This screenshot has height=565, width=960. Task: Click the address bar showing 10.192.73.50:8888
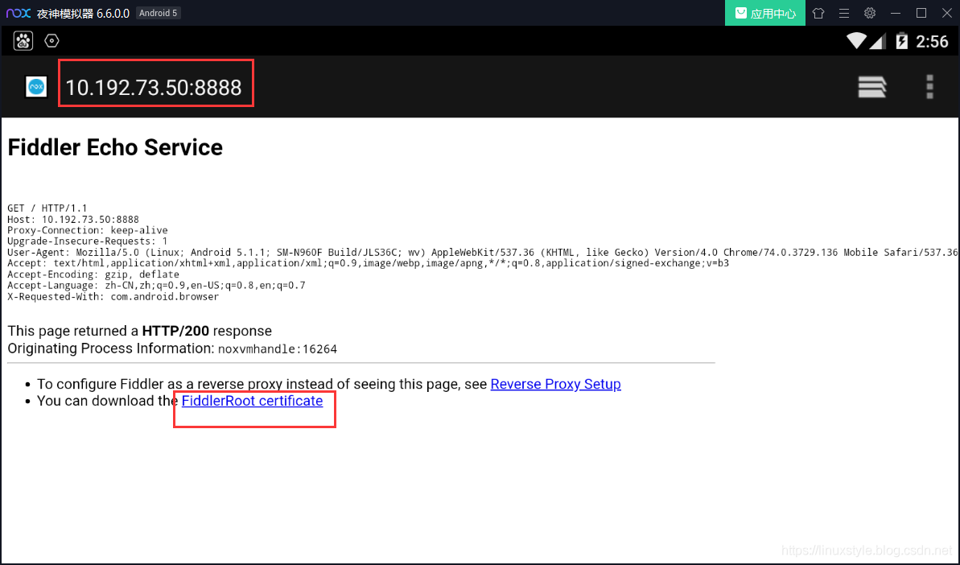coord(154,88)
